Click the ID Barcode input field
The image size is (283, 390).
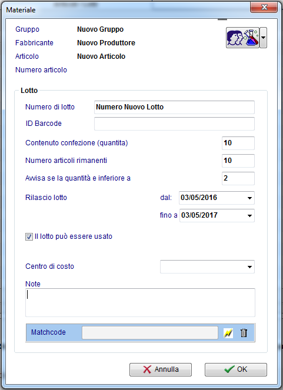click(x=174, y=124)
